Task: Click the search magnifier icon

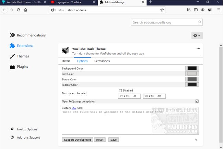Action: (x=199, y=22)
